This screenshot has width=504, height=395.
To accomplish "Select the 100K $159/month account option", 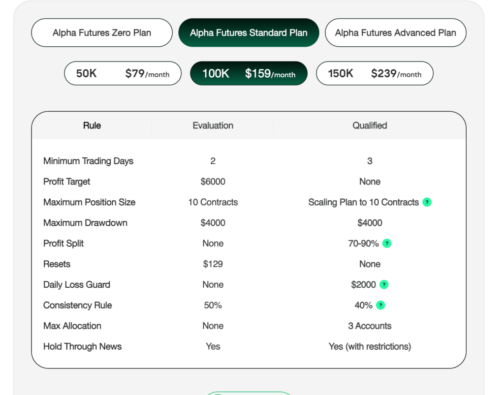I will 249,74.
